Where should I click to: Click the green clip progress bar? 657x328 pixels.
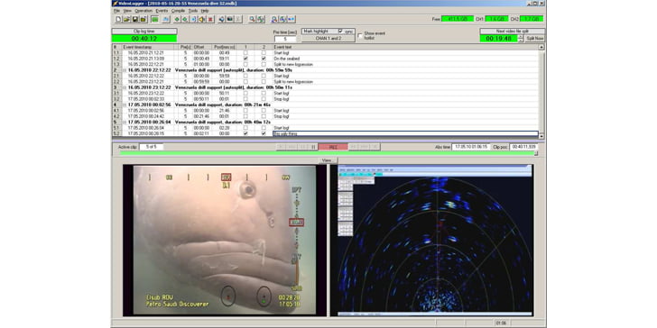point(328,153)
